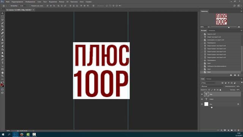Select the Rectangular Marquee tool
This screenshot has width=243, height=137.
tap(2, 16)
